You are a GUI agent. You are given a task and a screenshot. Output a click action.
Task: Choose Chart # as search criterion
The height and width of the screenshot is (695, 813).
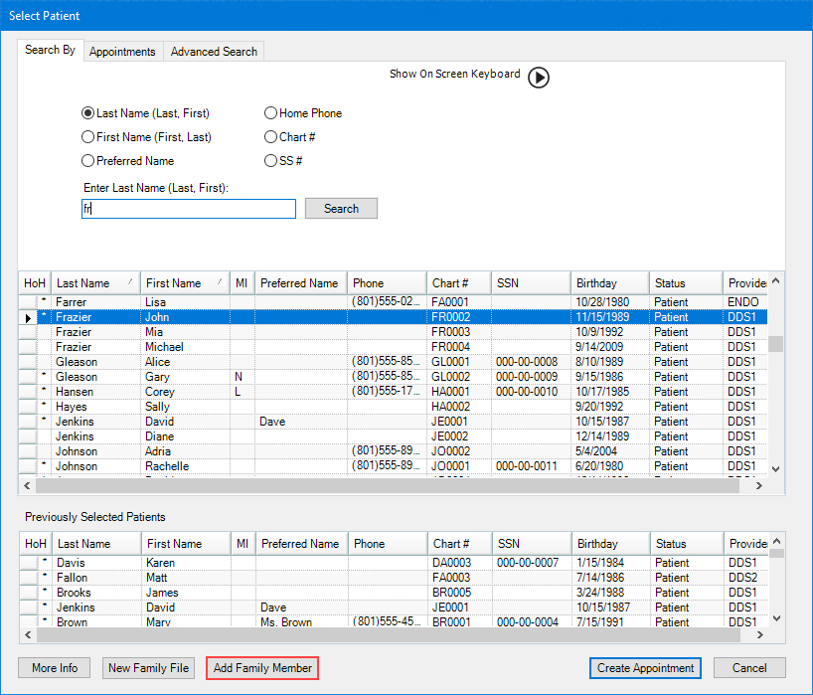[x=270, y=137]
